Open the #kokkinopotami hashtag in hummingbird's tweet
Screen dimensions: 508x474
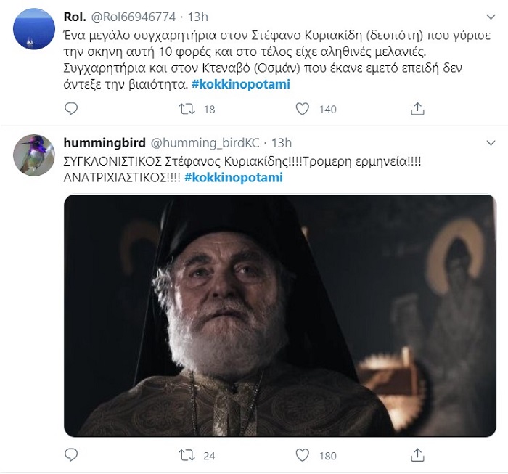234,177
